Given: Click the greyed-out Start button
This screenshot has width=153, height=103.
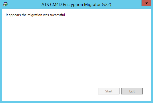Looking at the screenshot, I should (109, 91).
